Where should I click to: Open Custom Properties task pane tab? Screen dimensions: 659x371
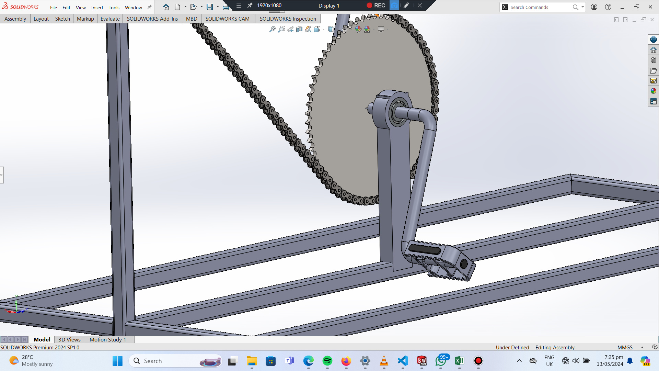[653, 101]
